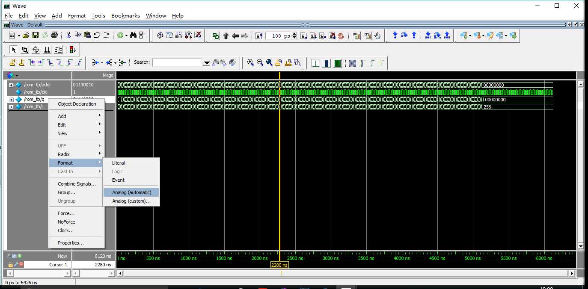Expand the /rom_tb/i signal
This screenshot has height=289, width=588.
[12, 106]
